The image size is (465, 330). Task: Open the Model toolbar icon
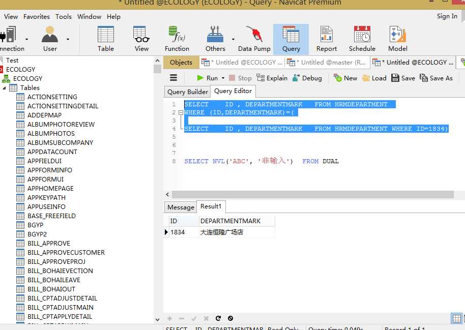pos(398,39)
